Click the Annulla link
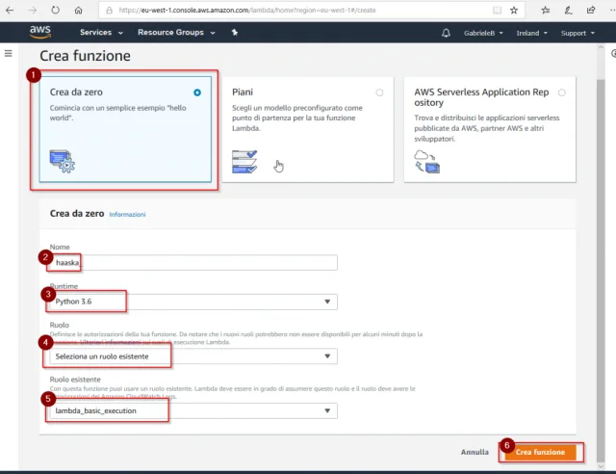 point(475,451)
